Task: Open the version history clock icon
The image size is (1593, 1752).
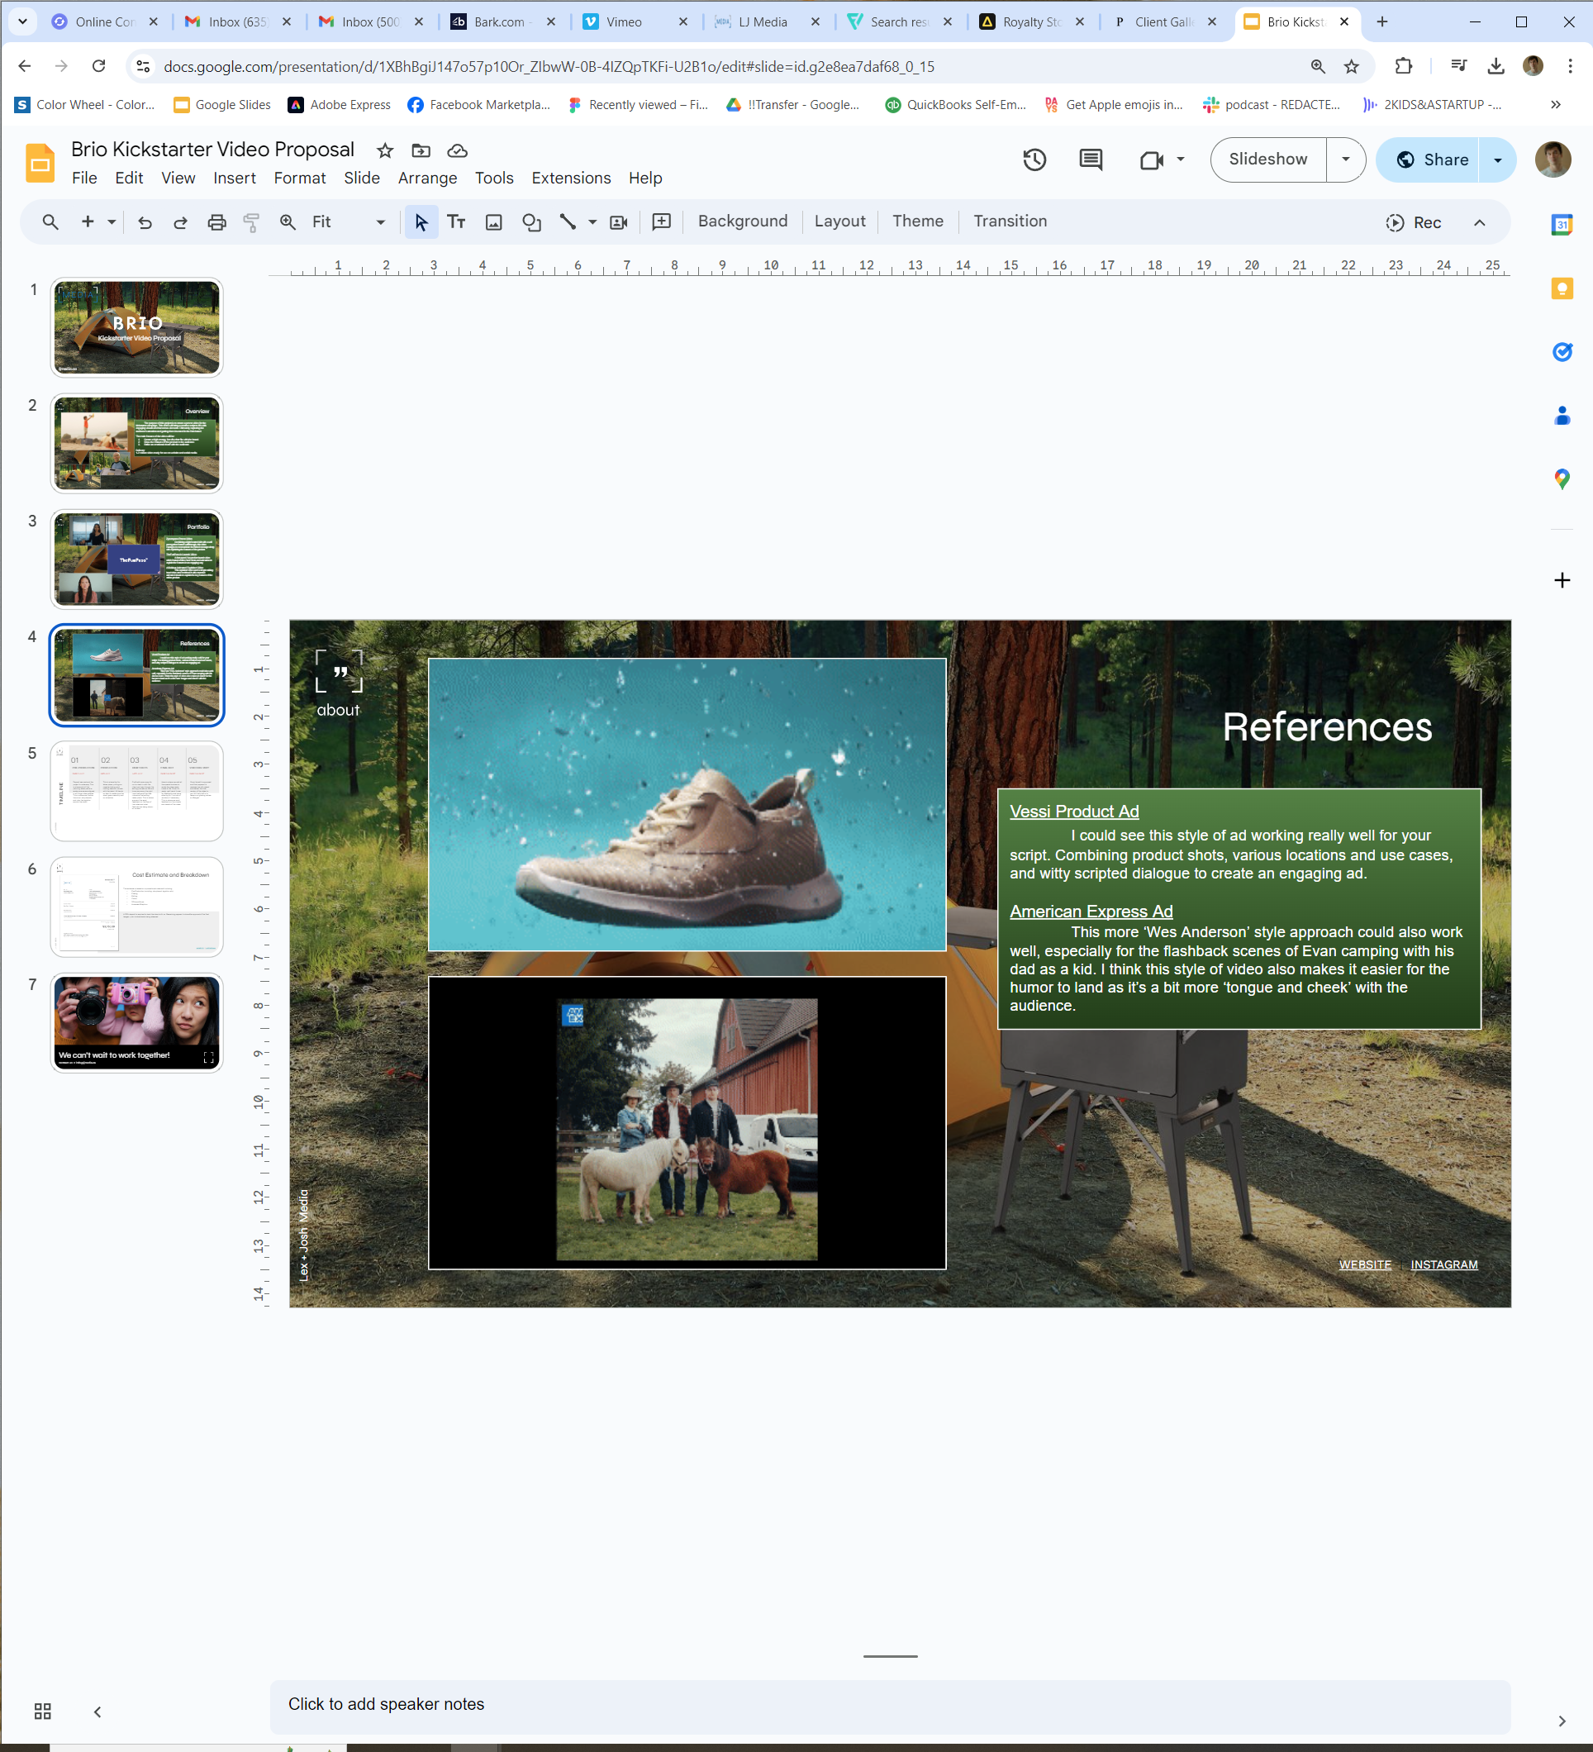Action: [x=1034, y=159]
